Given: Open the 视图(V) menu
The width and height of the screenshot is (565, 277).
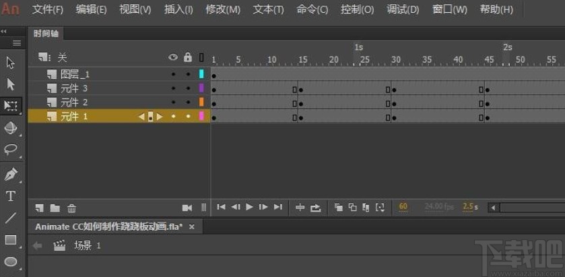Looking at the screenshot, I should 135,9.
